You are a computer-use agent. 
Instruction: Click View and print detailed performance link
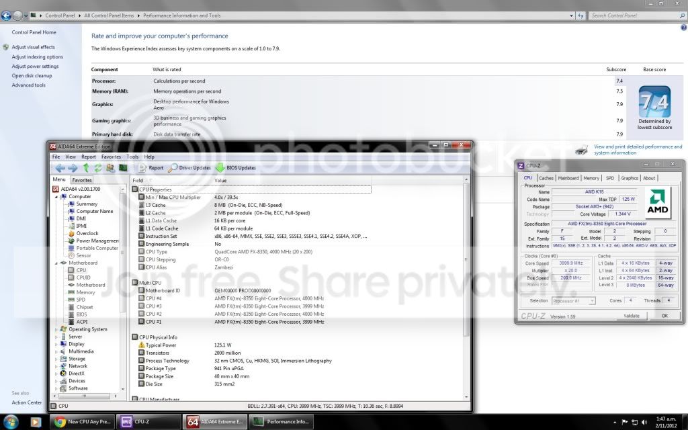click(x=638, y=150)
